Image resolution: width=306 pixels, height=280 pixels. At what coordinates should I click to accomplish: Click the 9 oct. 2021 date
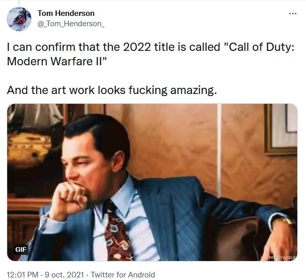click(x=64, y=274)
